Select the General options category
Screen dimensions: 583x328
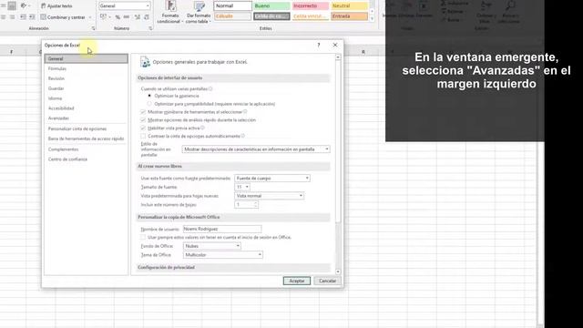(x=86, y=58)
